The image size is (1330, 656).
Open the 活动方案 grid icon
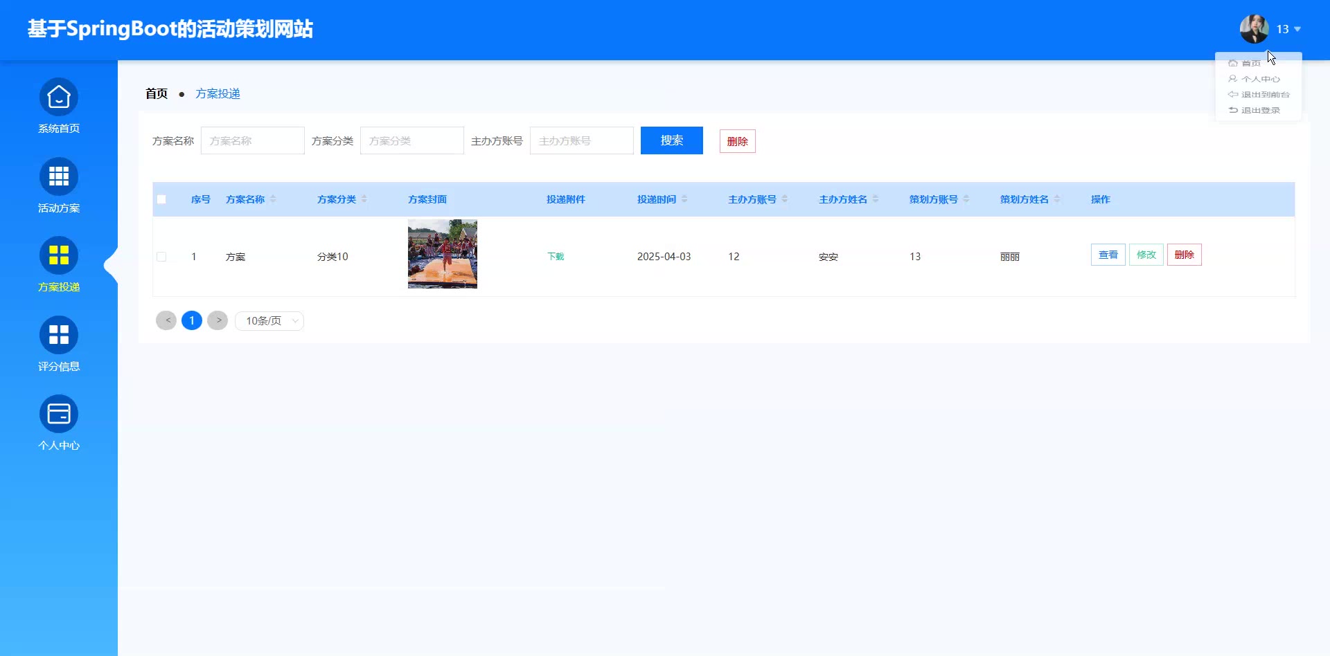point(59,177)
